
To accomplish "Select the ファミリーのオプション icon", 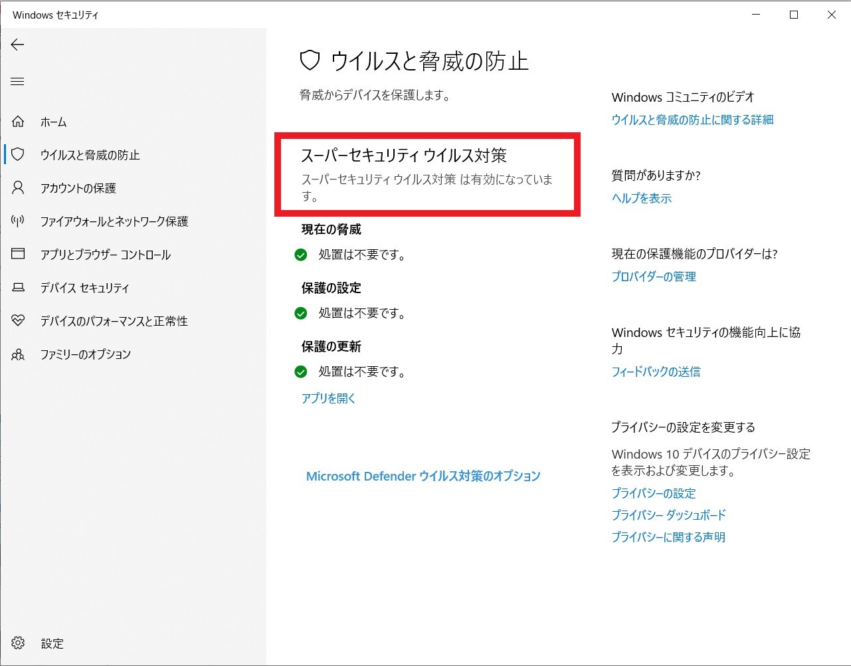I will [x=17, y=354].
